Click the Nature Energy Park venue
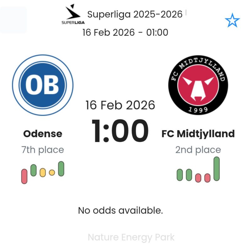Viewport: 241px width, 247px height. click(x=131, y=237)
